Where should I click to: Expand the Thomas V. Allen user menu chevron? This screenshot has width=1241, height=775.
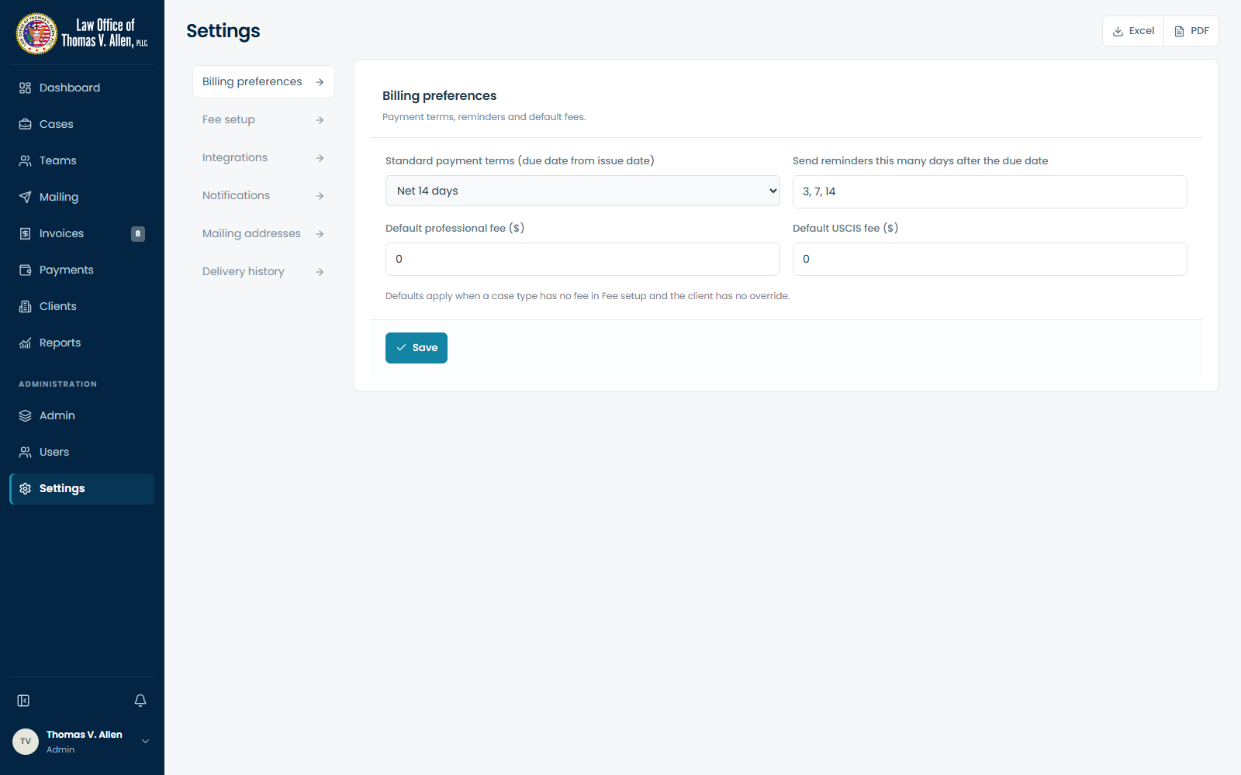[x=145, y=742]
